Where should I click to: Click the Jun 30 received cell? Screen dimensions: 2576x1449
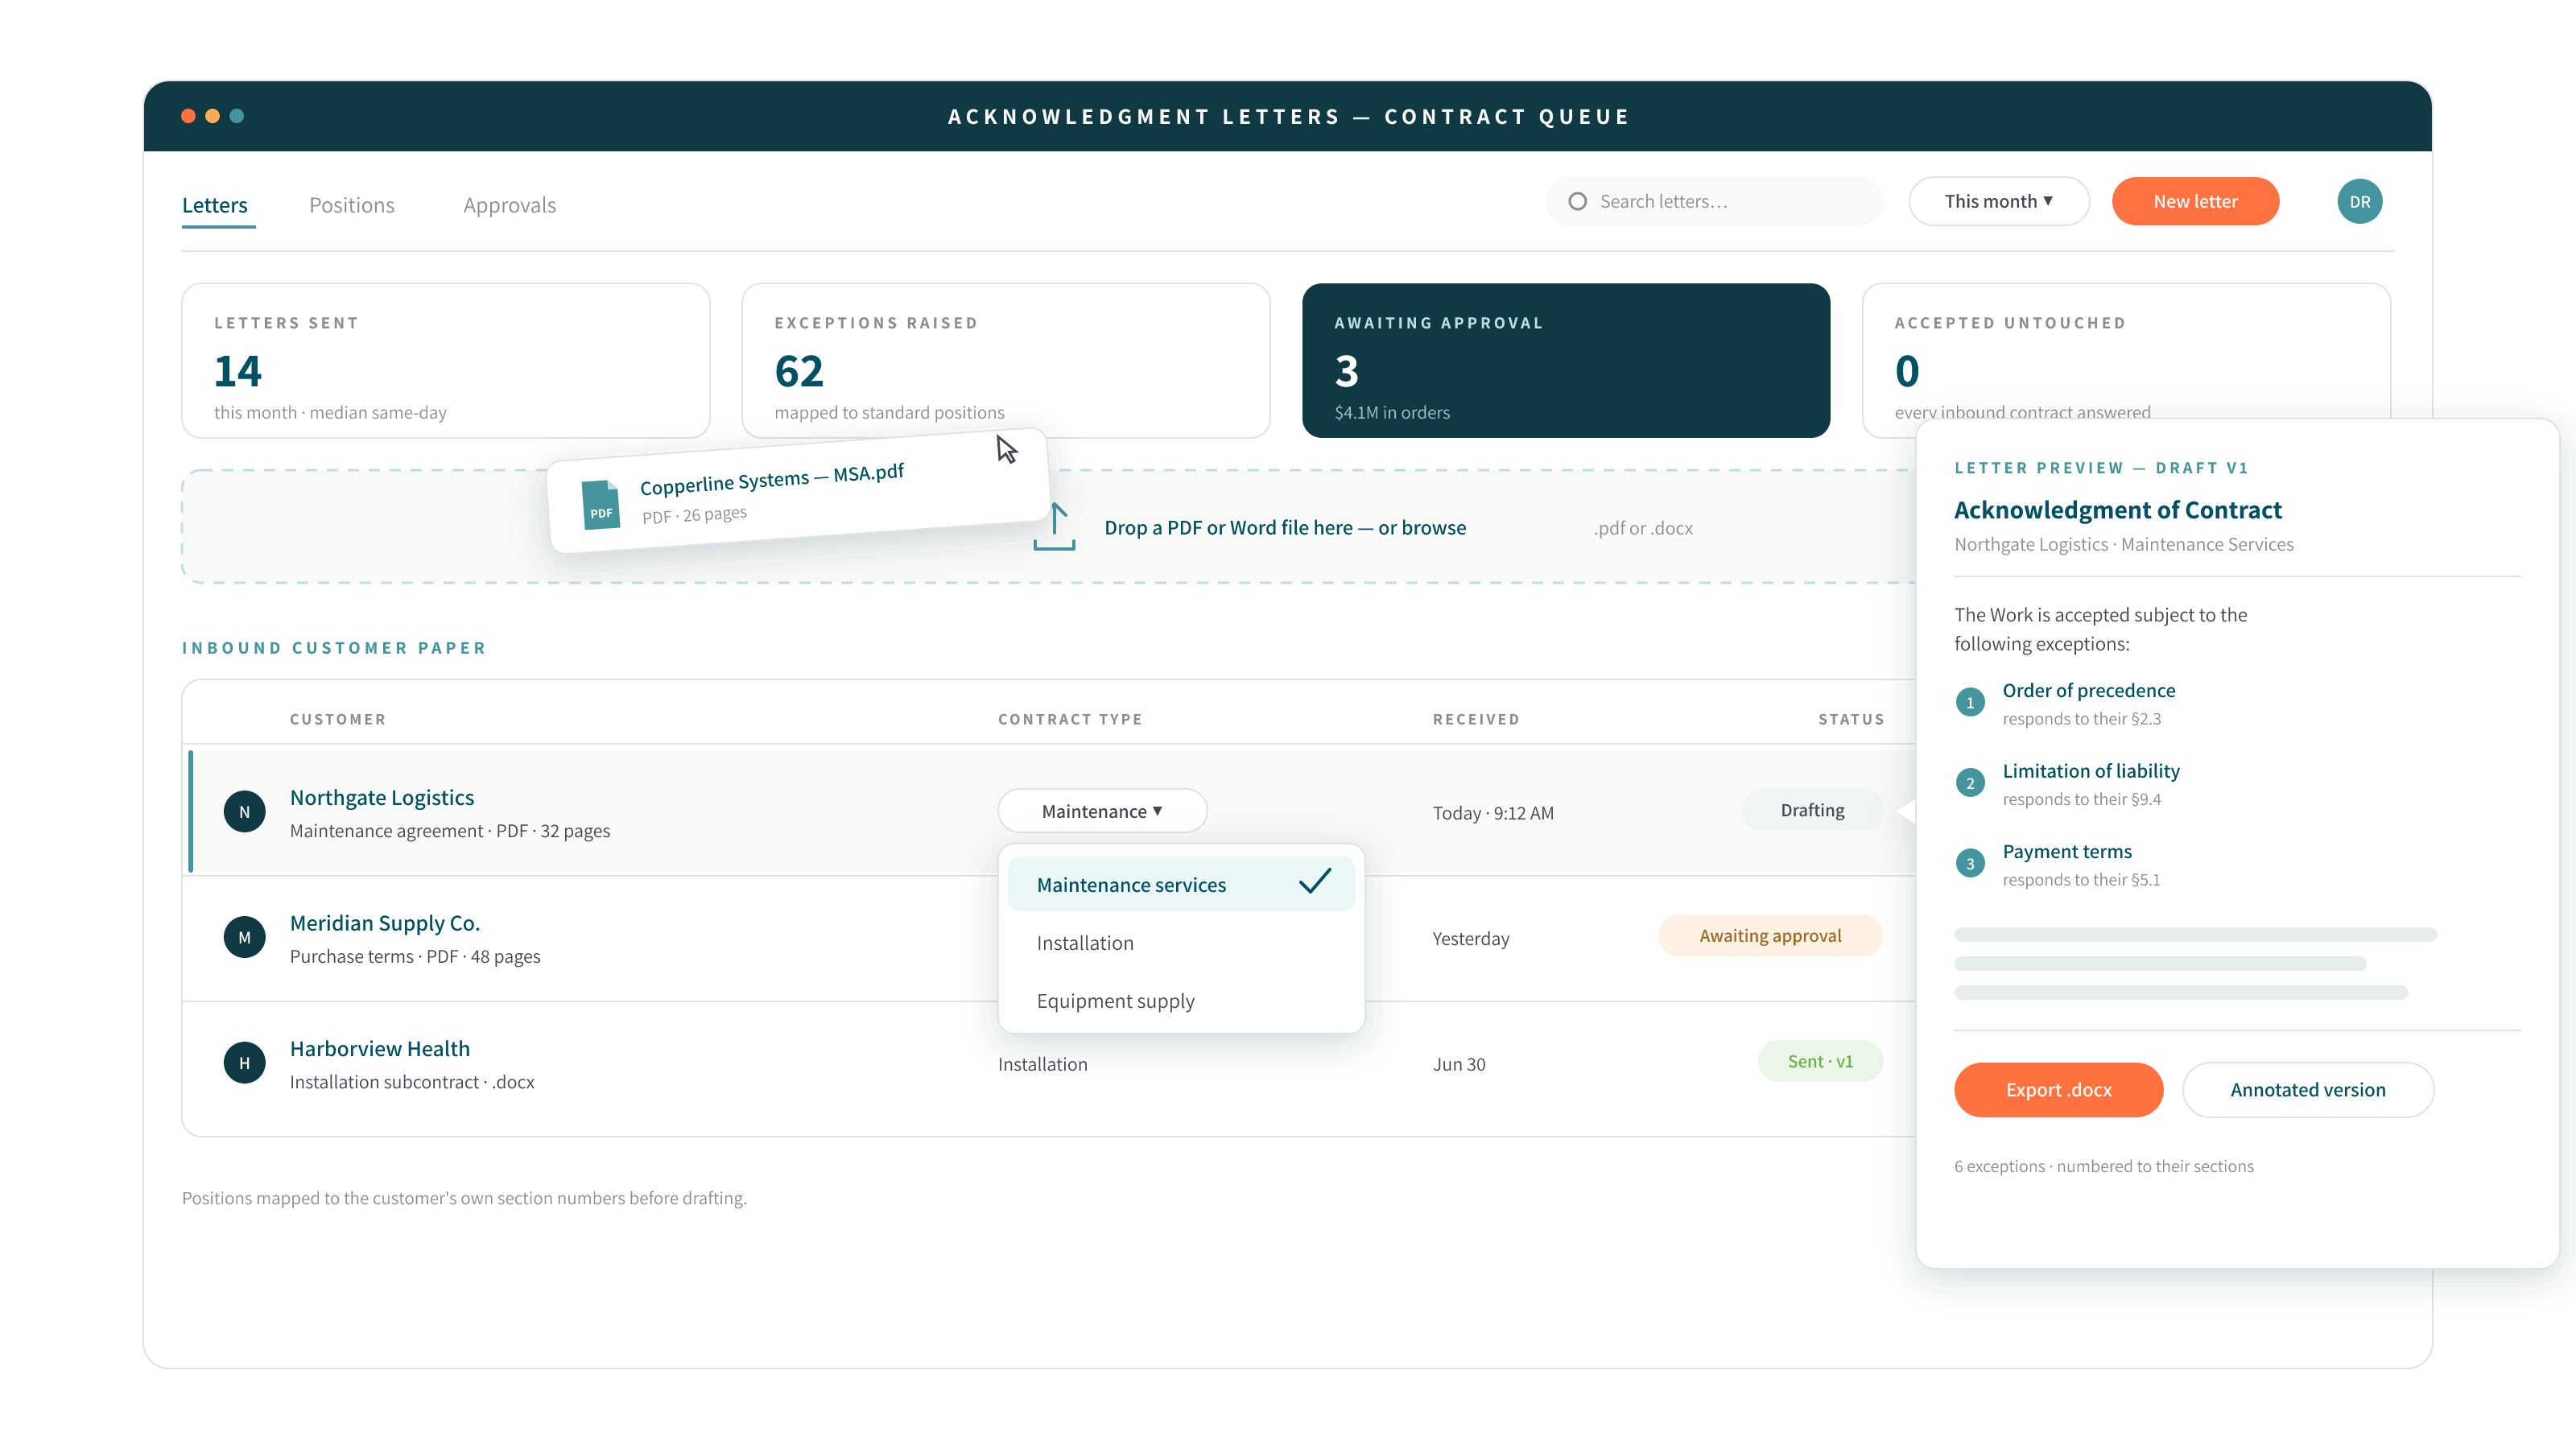(1459, 1065)
